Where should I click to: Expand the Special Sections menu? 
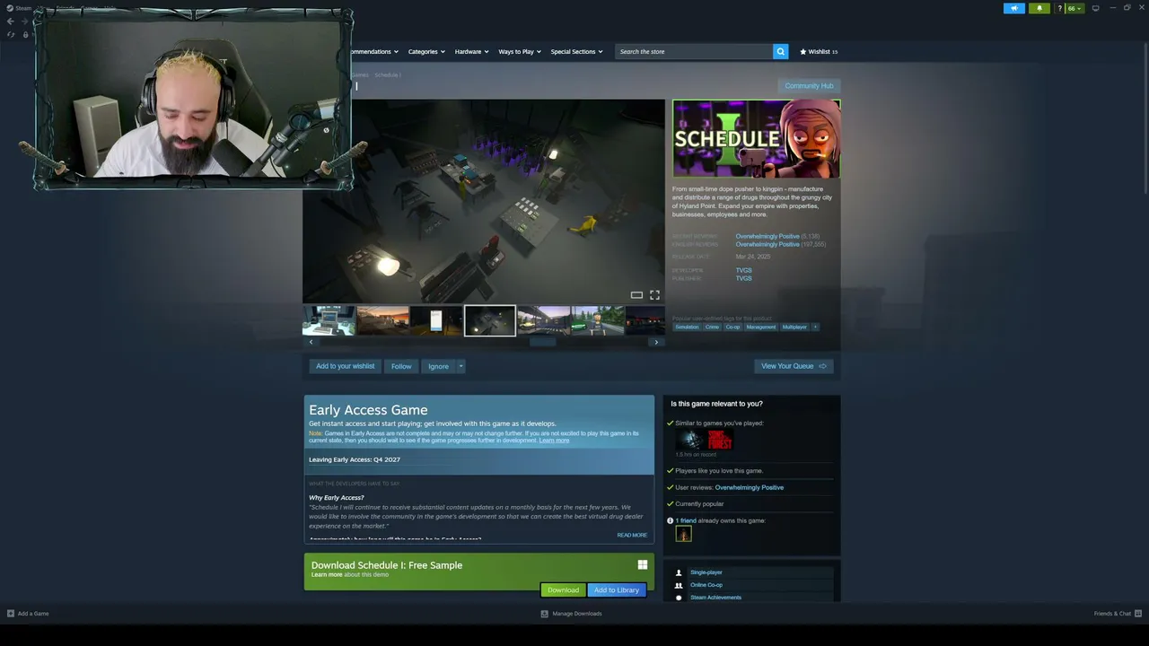(x=576, y=51)
